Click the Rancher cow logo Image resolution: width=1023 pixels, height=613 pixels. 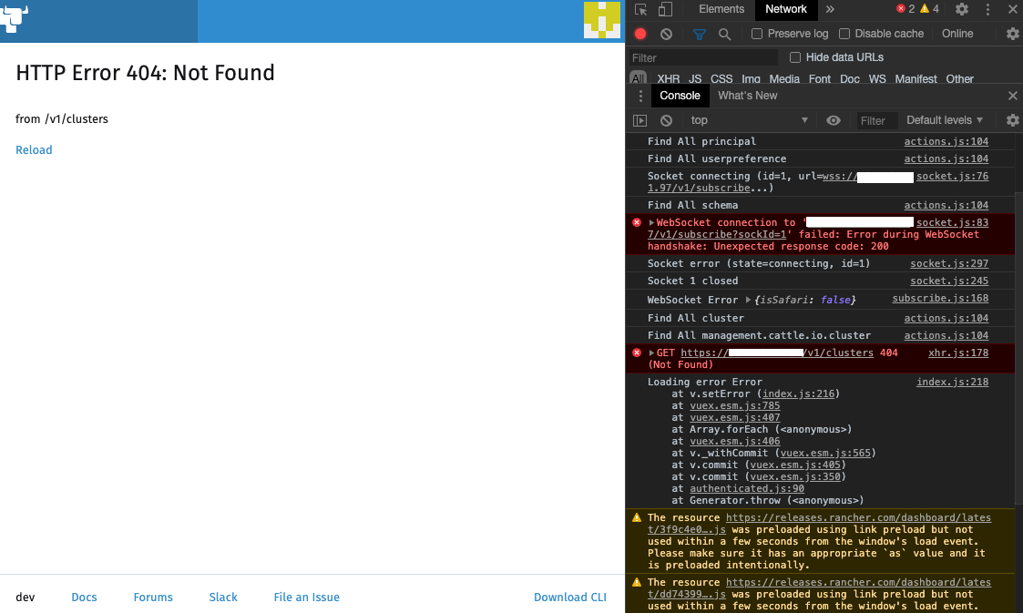[x=14, y=18]
